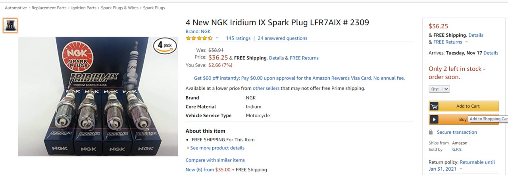Select the small product thumbnail image

(x=10, y=25)
